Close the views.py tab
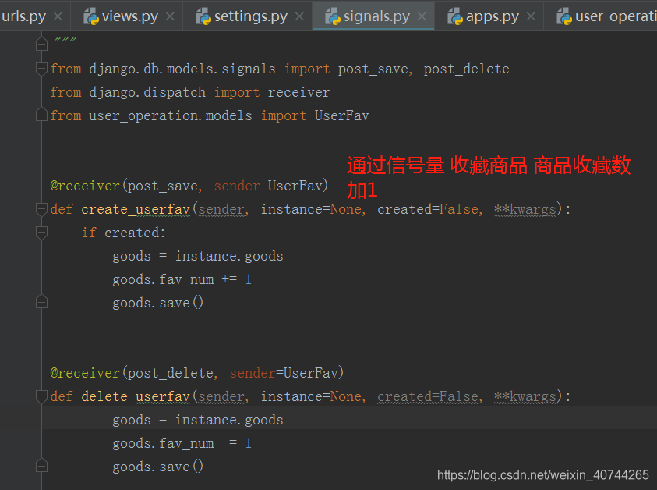Screen dimensions: 657x490 (x=170, y=16)
